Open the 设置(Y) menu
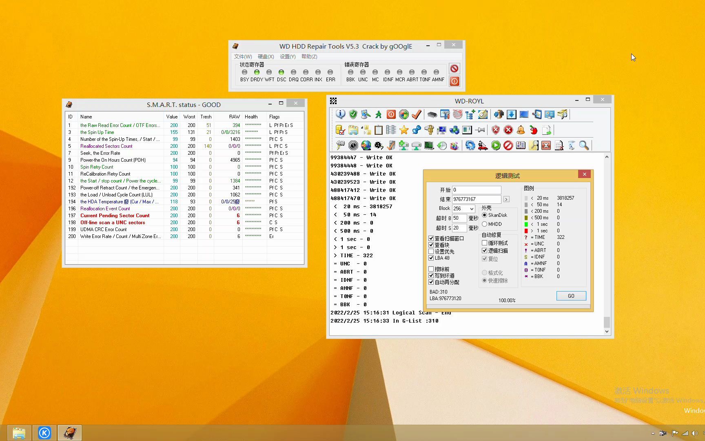This screenshot has height=441, width=705. point(288,56)
